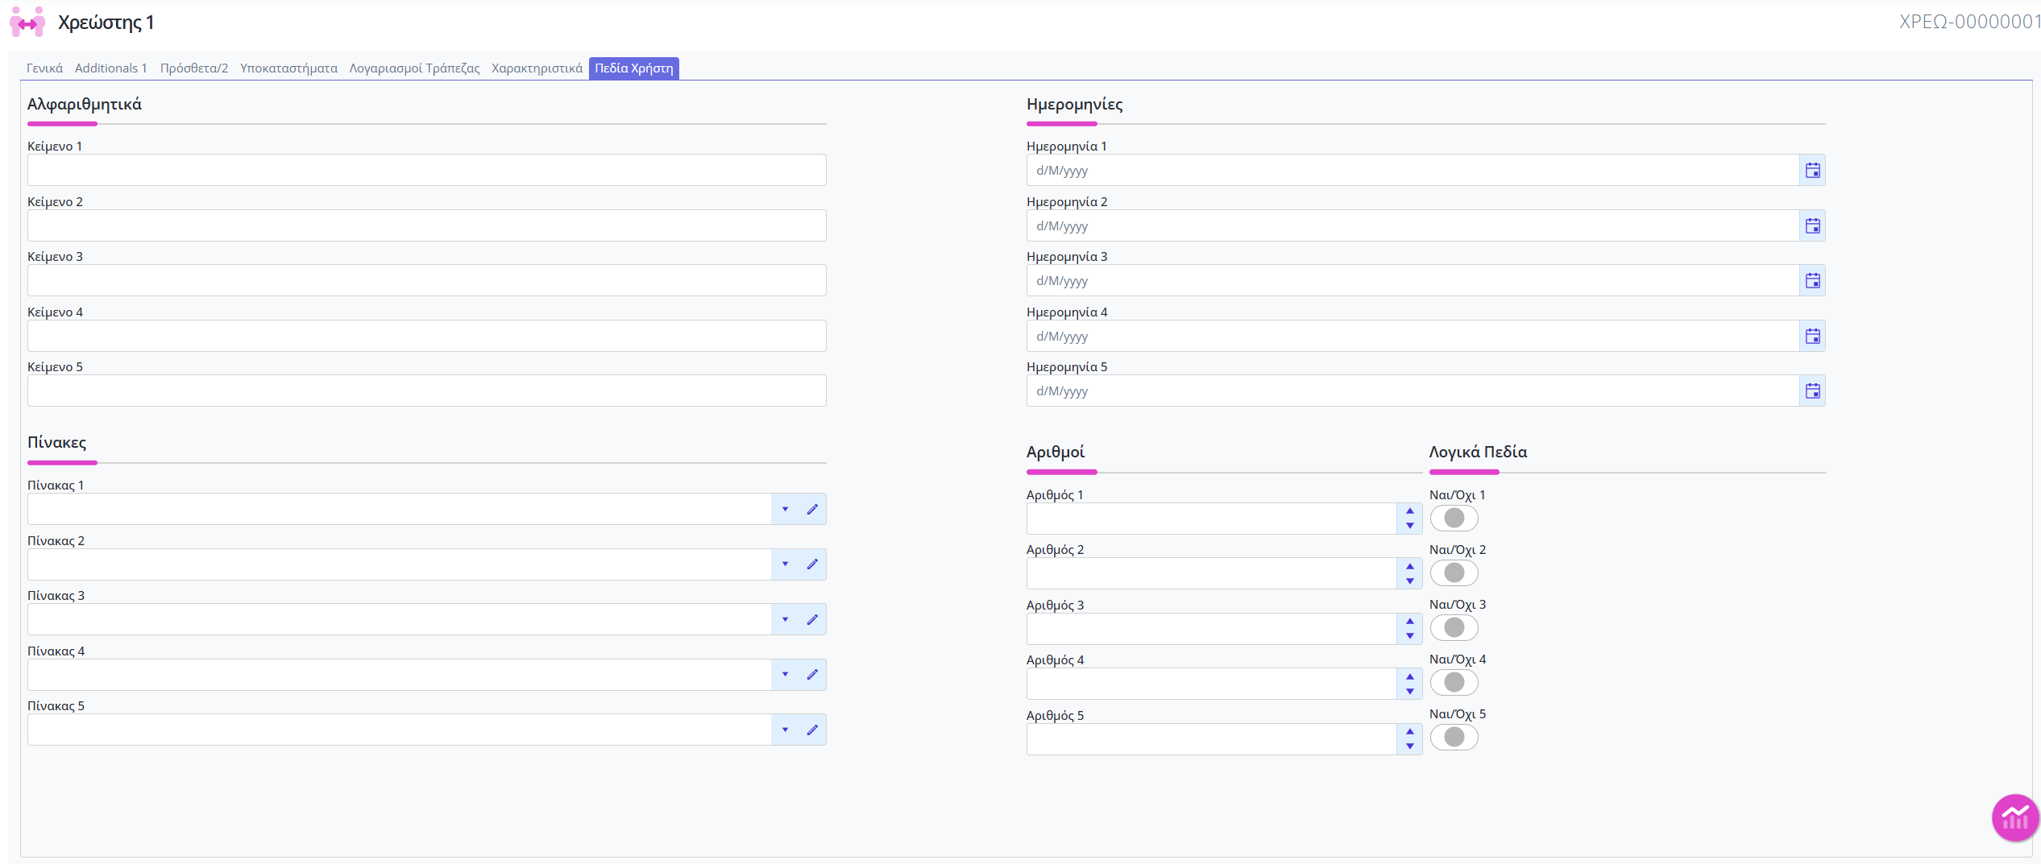Decrease Αριθμός 5 with the down arrow
2041x864 pixels.
point(1409,746)
